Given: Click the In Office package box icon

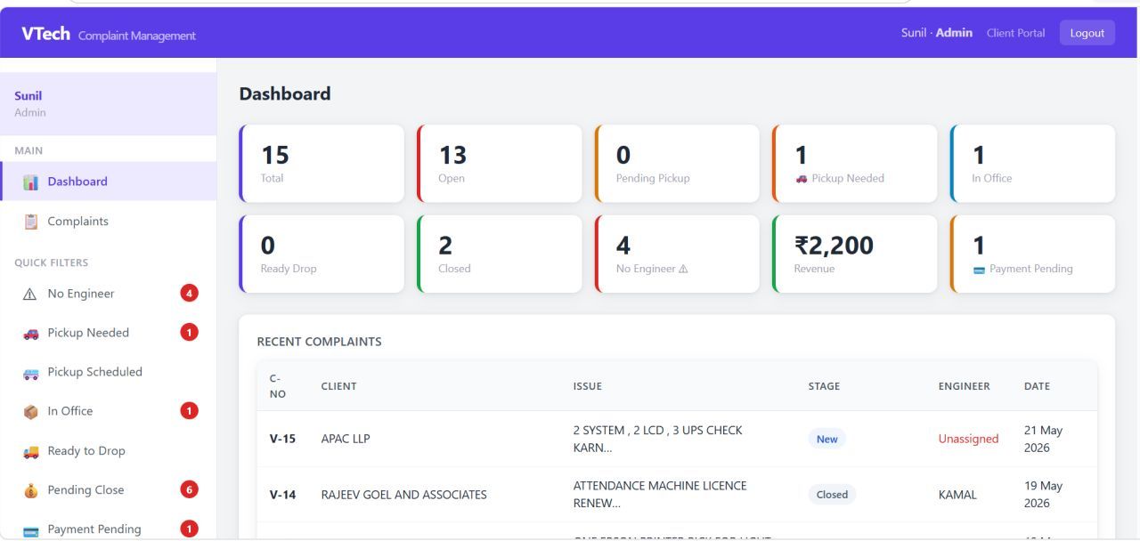Looking at the screenshot, I should point(30,411).
